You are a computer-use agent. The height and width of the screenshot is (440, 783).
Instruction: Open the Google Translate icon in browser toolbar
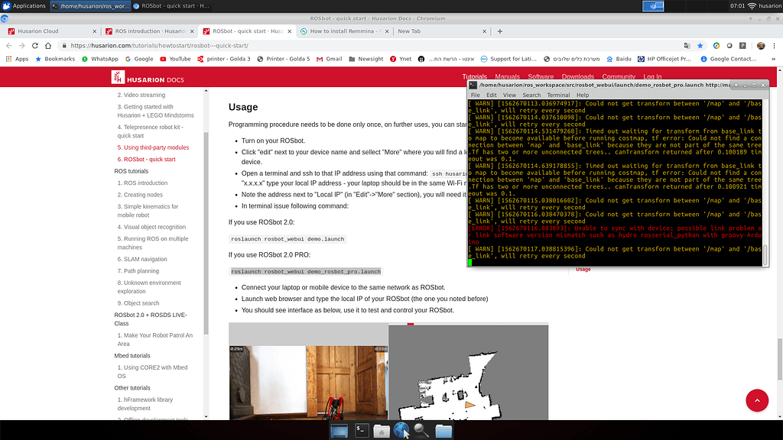687,45
